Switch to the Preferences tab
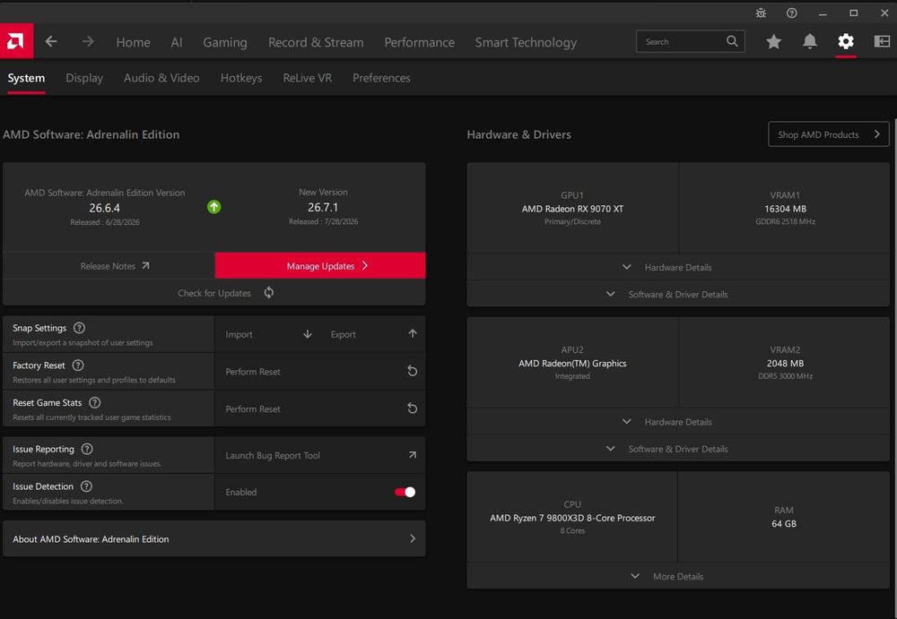Viewport: 897px width, 619px height. 381,78
